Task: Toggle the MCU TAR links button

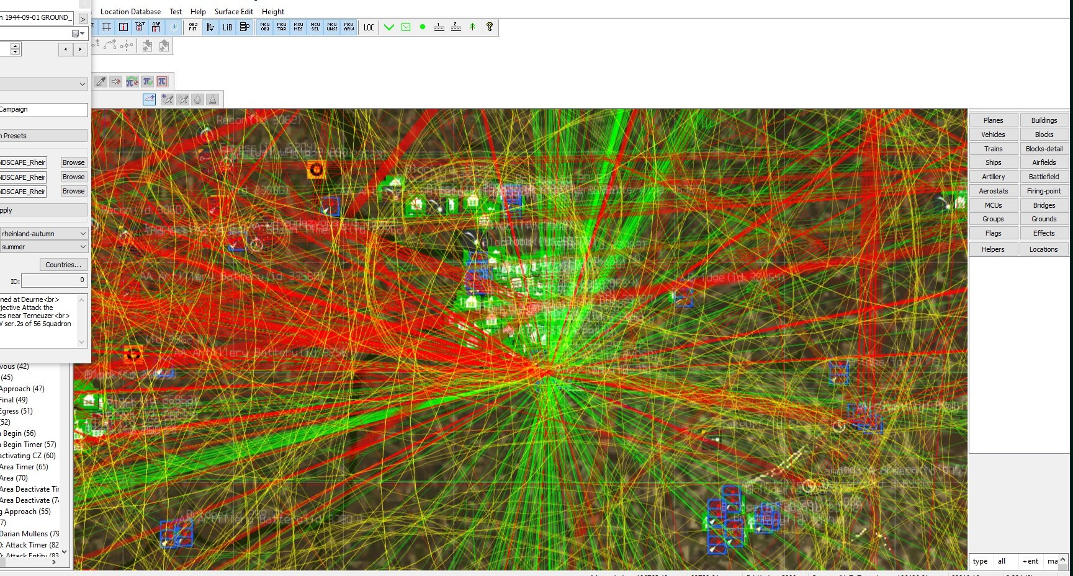Action: [x=282, y=27]
